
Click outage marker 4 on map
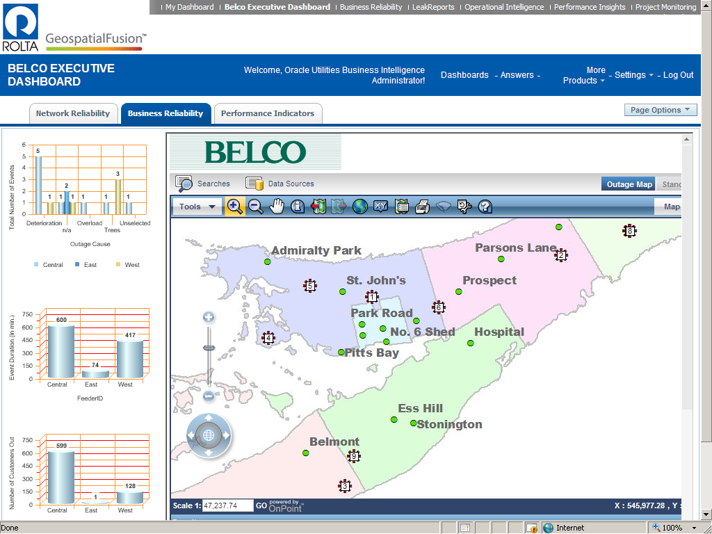268,338
